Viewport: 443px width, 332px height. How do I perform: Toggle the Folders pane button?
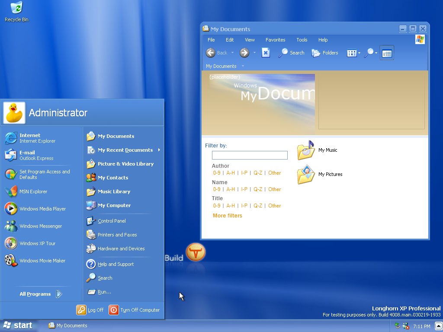click(x=324, y=53)
